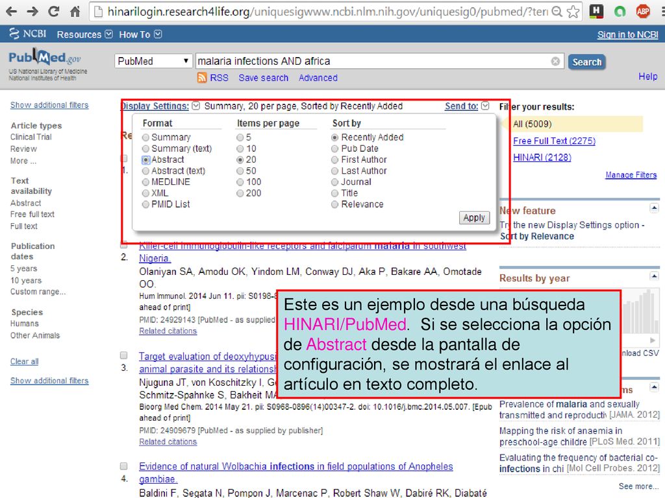Go to the browser home icon
The width and height of the screenshot is (665, 498).
(x=75, y=12)
